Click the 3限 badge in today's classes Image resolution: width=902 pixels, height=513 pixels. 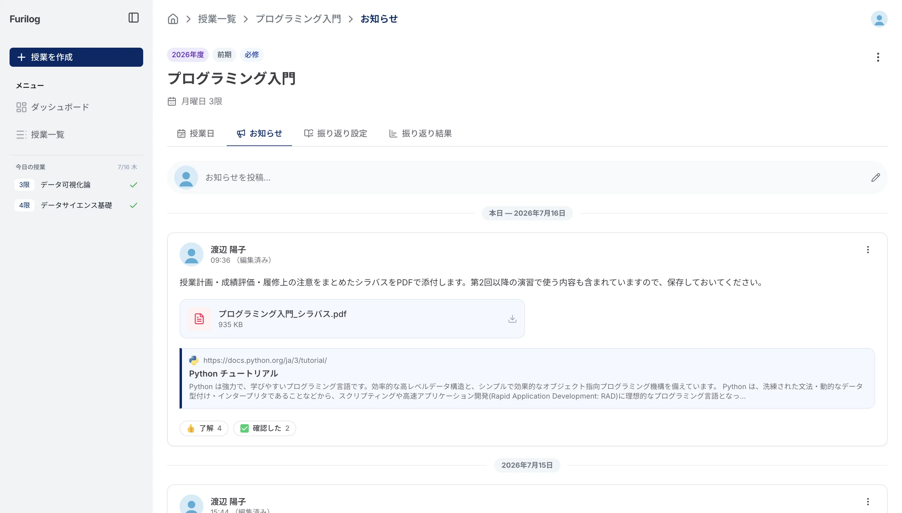[24, 185]
